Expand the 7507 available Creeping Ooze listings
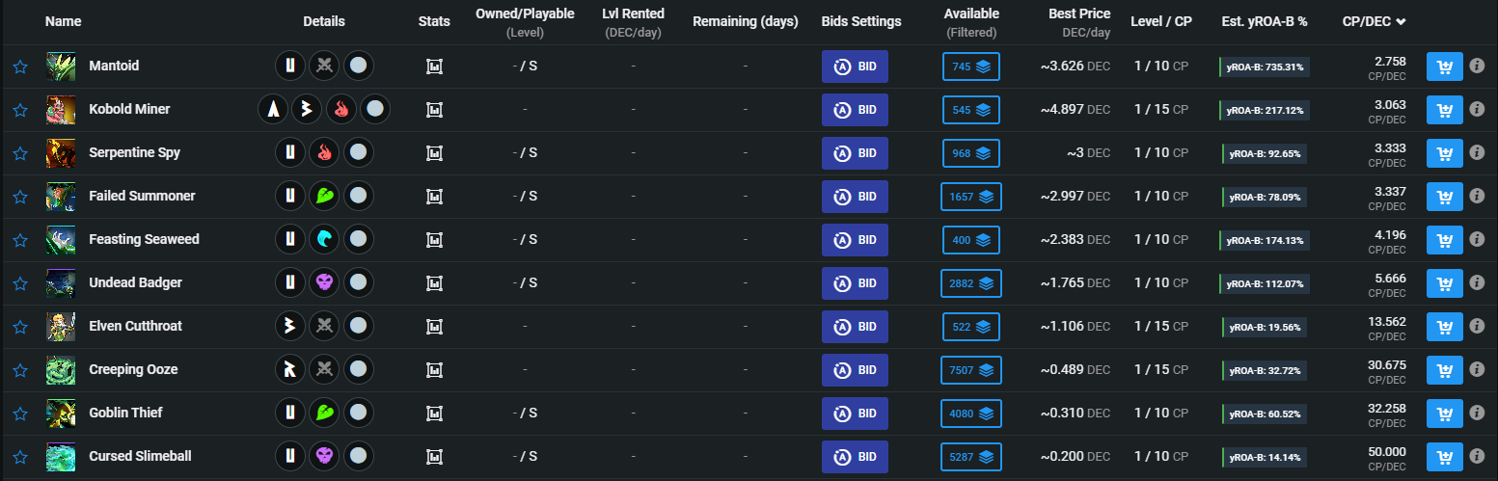Viewport: 1498px width, 481px height. (x=971, y=370)
